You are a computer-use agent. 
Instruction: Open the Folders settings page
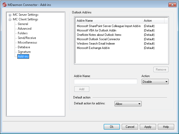(x=23, y=33)
